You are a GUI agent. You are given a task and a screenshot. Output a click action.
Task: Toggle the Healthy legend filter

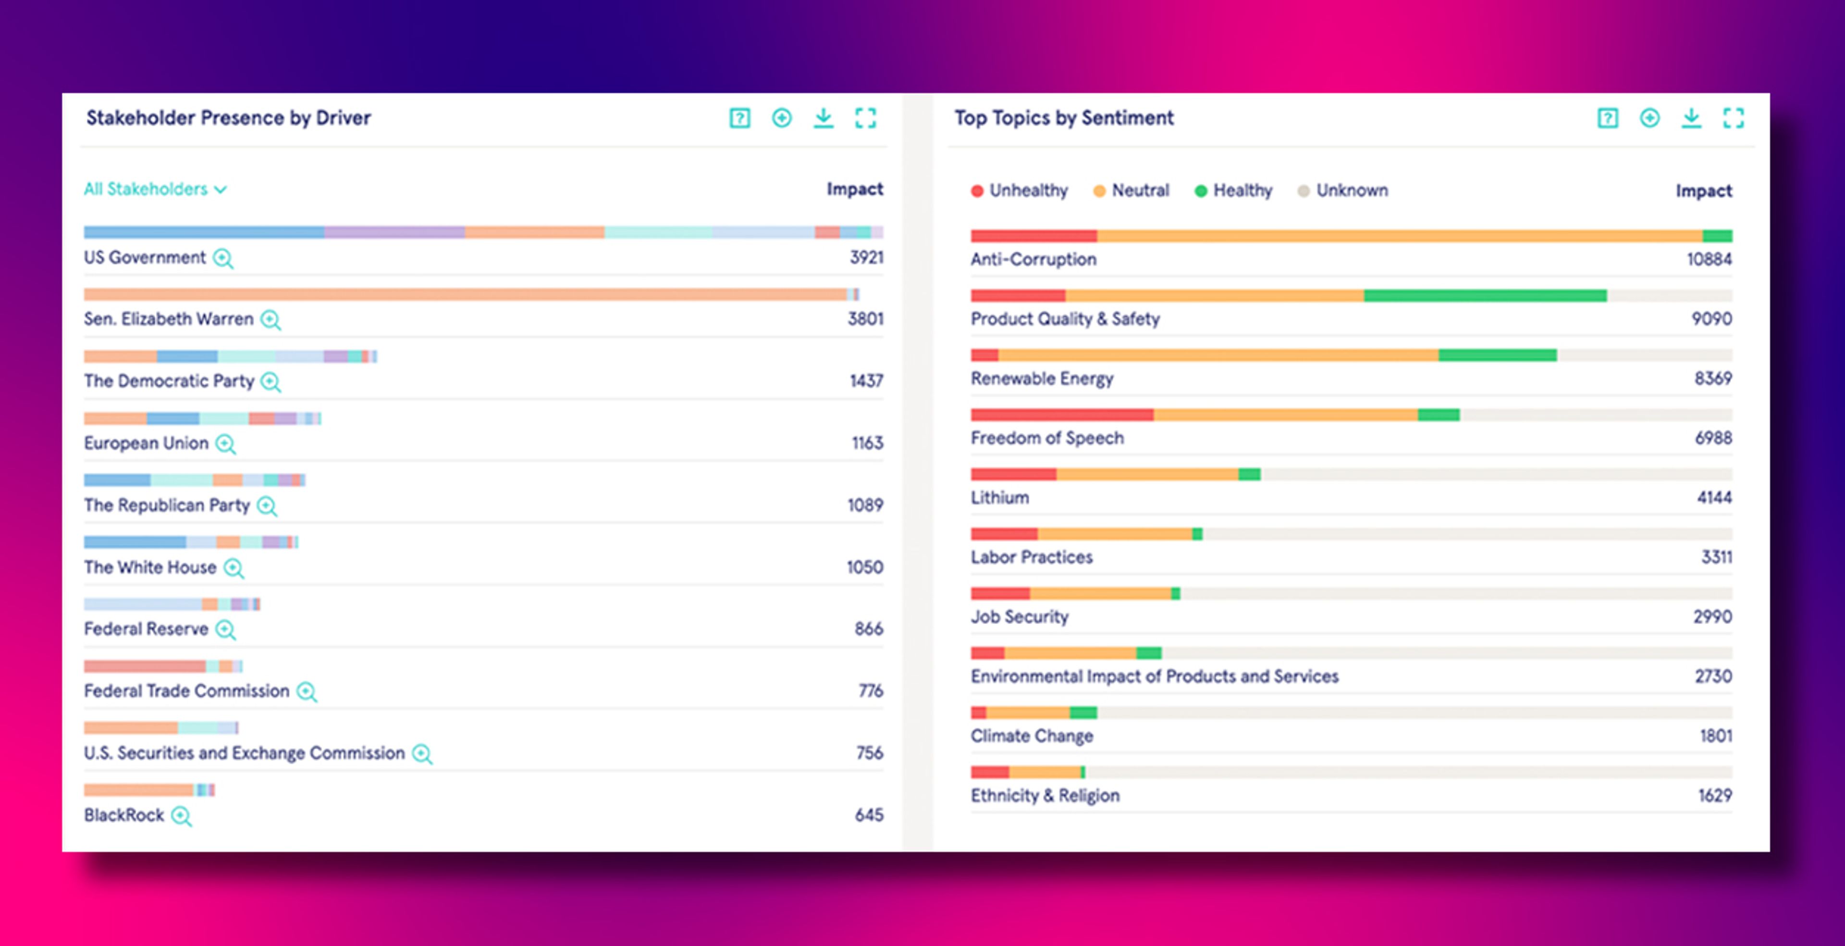pos(1233,190)
